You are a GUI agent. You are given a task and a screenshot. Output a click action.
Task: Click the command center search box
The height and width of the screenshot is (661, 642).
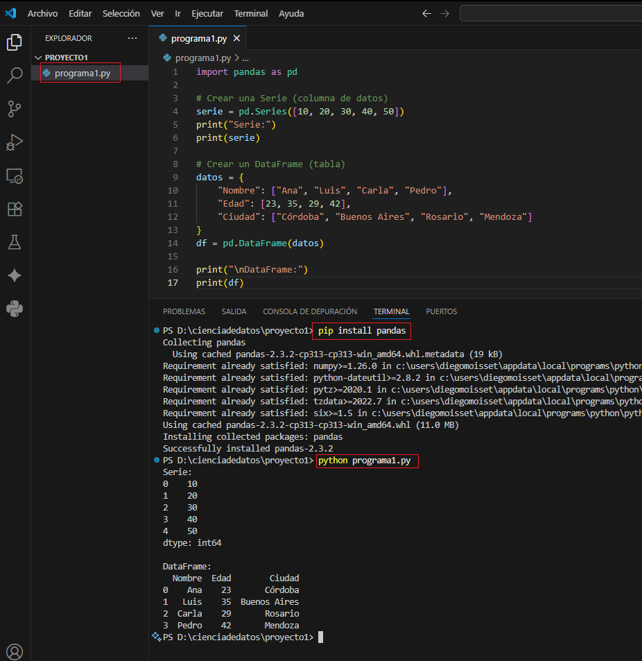(x=551, y=14)
